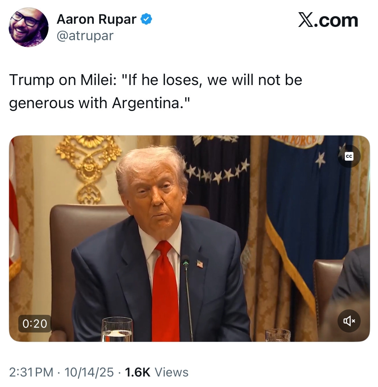The width and height of the screenshot is (378, 387).
Task: Open Aaron Rupar's profile avatar
Action: point(28,27)
